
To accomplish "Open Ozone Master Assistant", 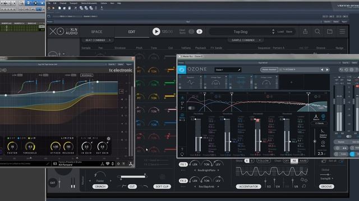I will (269, 69).
